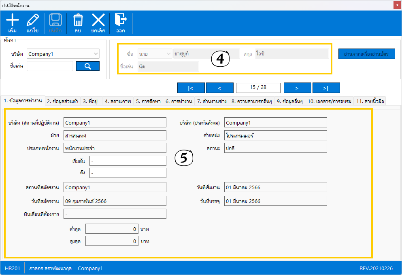Click the ออก (Exit) door icon
The width and height of the screenshot is (402, 275).
point(120,23)
